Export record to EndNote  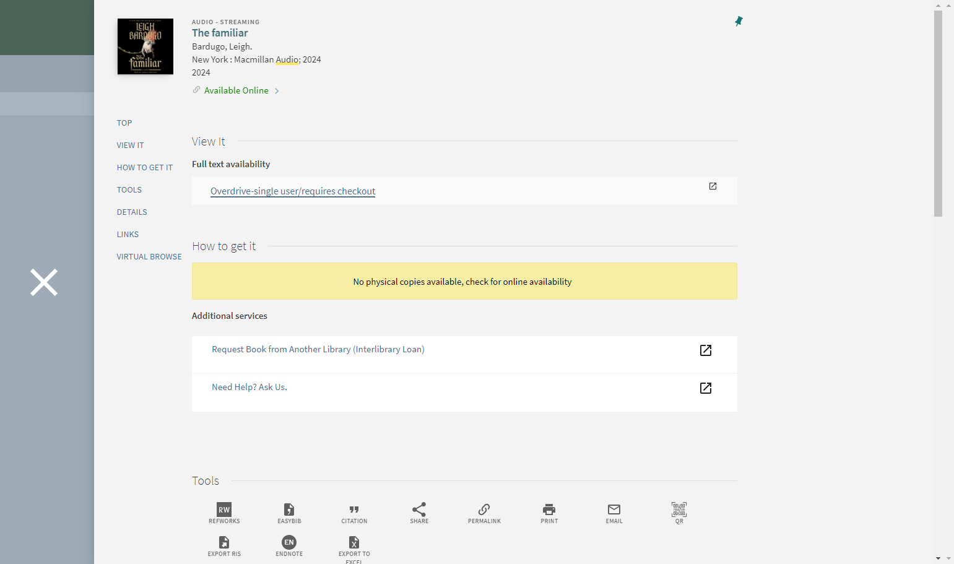point(289,546)
